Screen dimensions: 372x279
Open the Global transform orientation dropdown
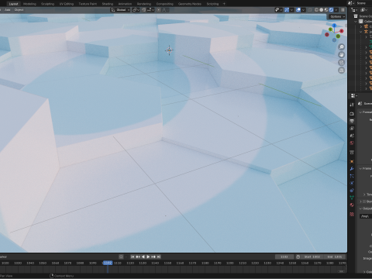120,10
